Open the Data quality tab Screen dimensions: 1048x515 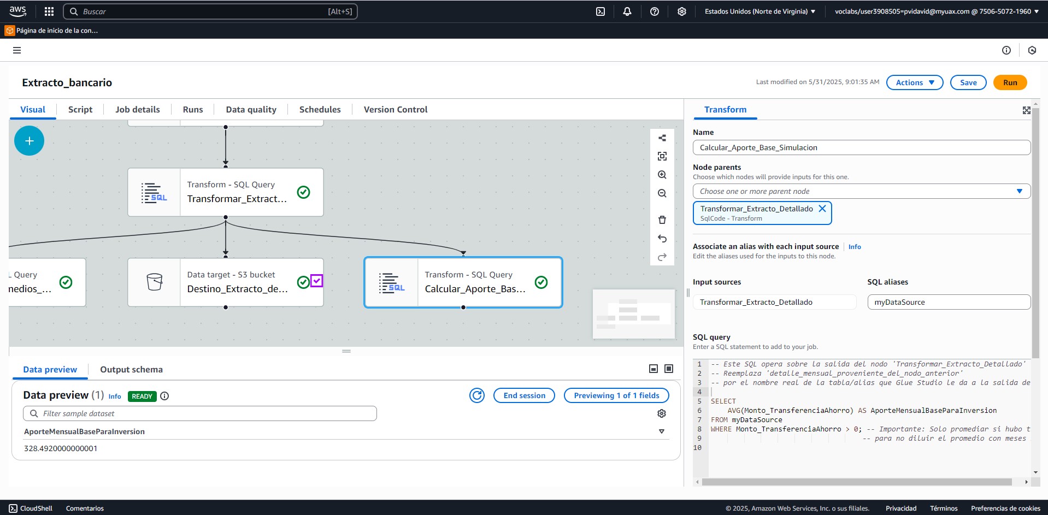click(251, 109)
